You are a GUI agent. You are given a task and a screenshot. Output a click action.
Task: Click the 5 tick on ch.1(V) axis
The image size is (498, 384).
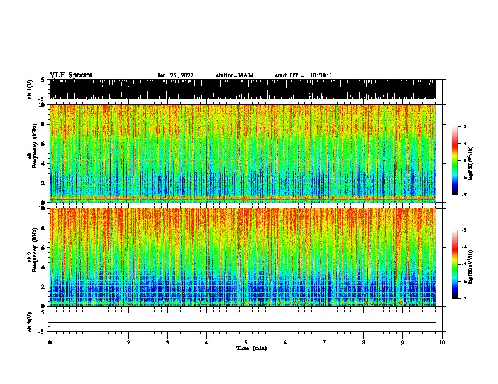point(43,80)
